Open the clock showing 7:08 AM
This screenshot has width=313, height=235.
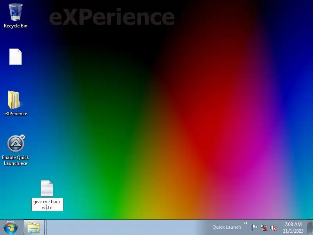293,228
